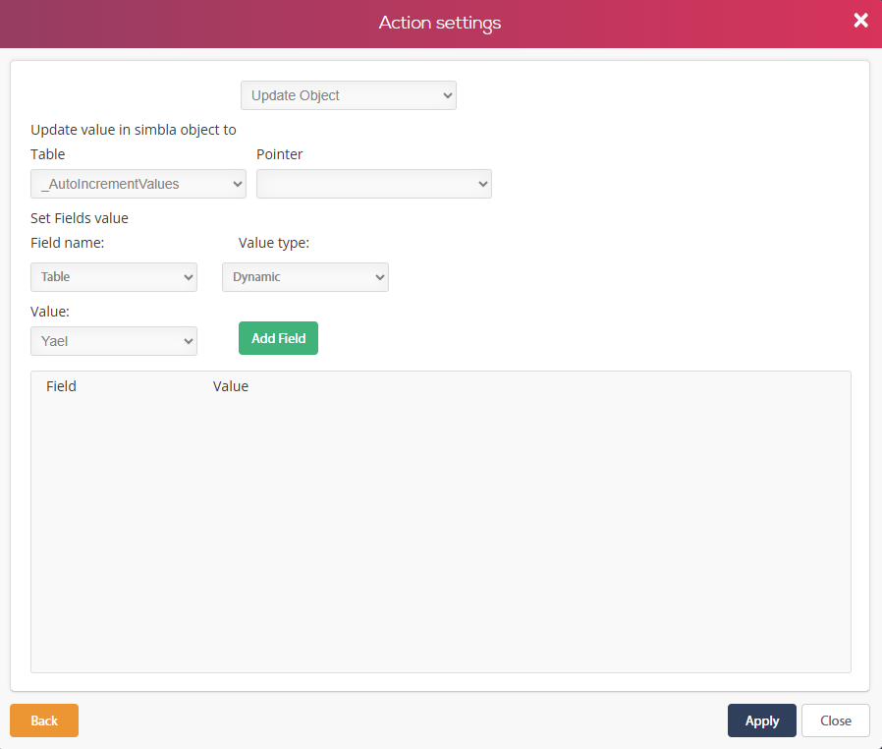Image resolution: width=882 pixels, height=749 pixels.
Task: Apply the action settings
Action: point(761,720)
